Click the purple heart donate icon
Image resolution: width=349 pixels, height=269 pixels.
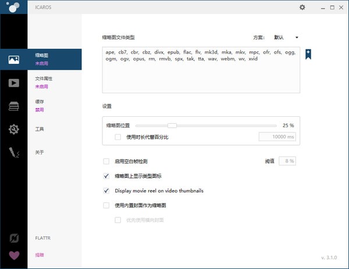pyautogui.click(x=14, y=255)
